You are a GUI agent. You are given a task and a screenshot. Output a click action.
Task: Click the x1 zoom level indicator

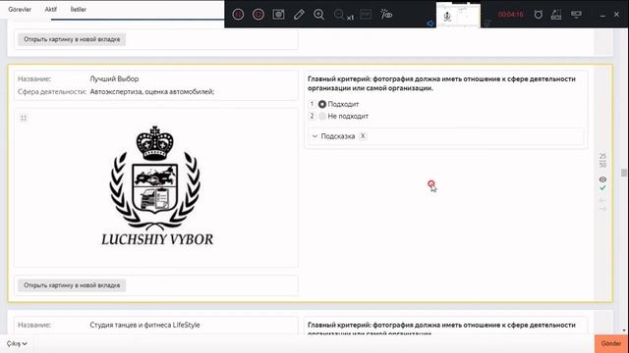(350, 18)
